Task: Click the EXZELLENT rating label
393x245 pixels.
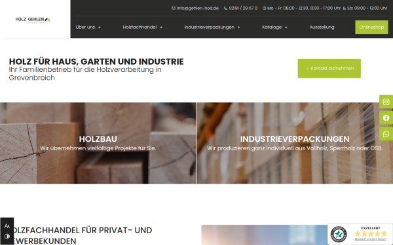Action: coord(371,228)
